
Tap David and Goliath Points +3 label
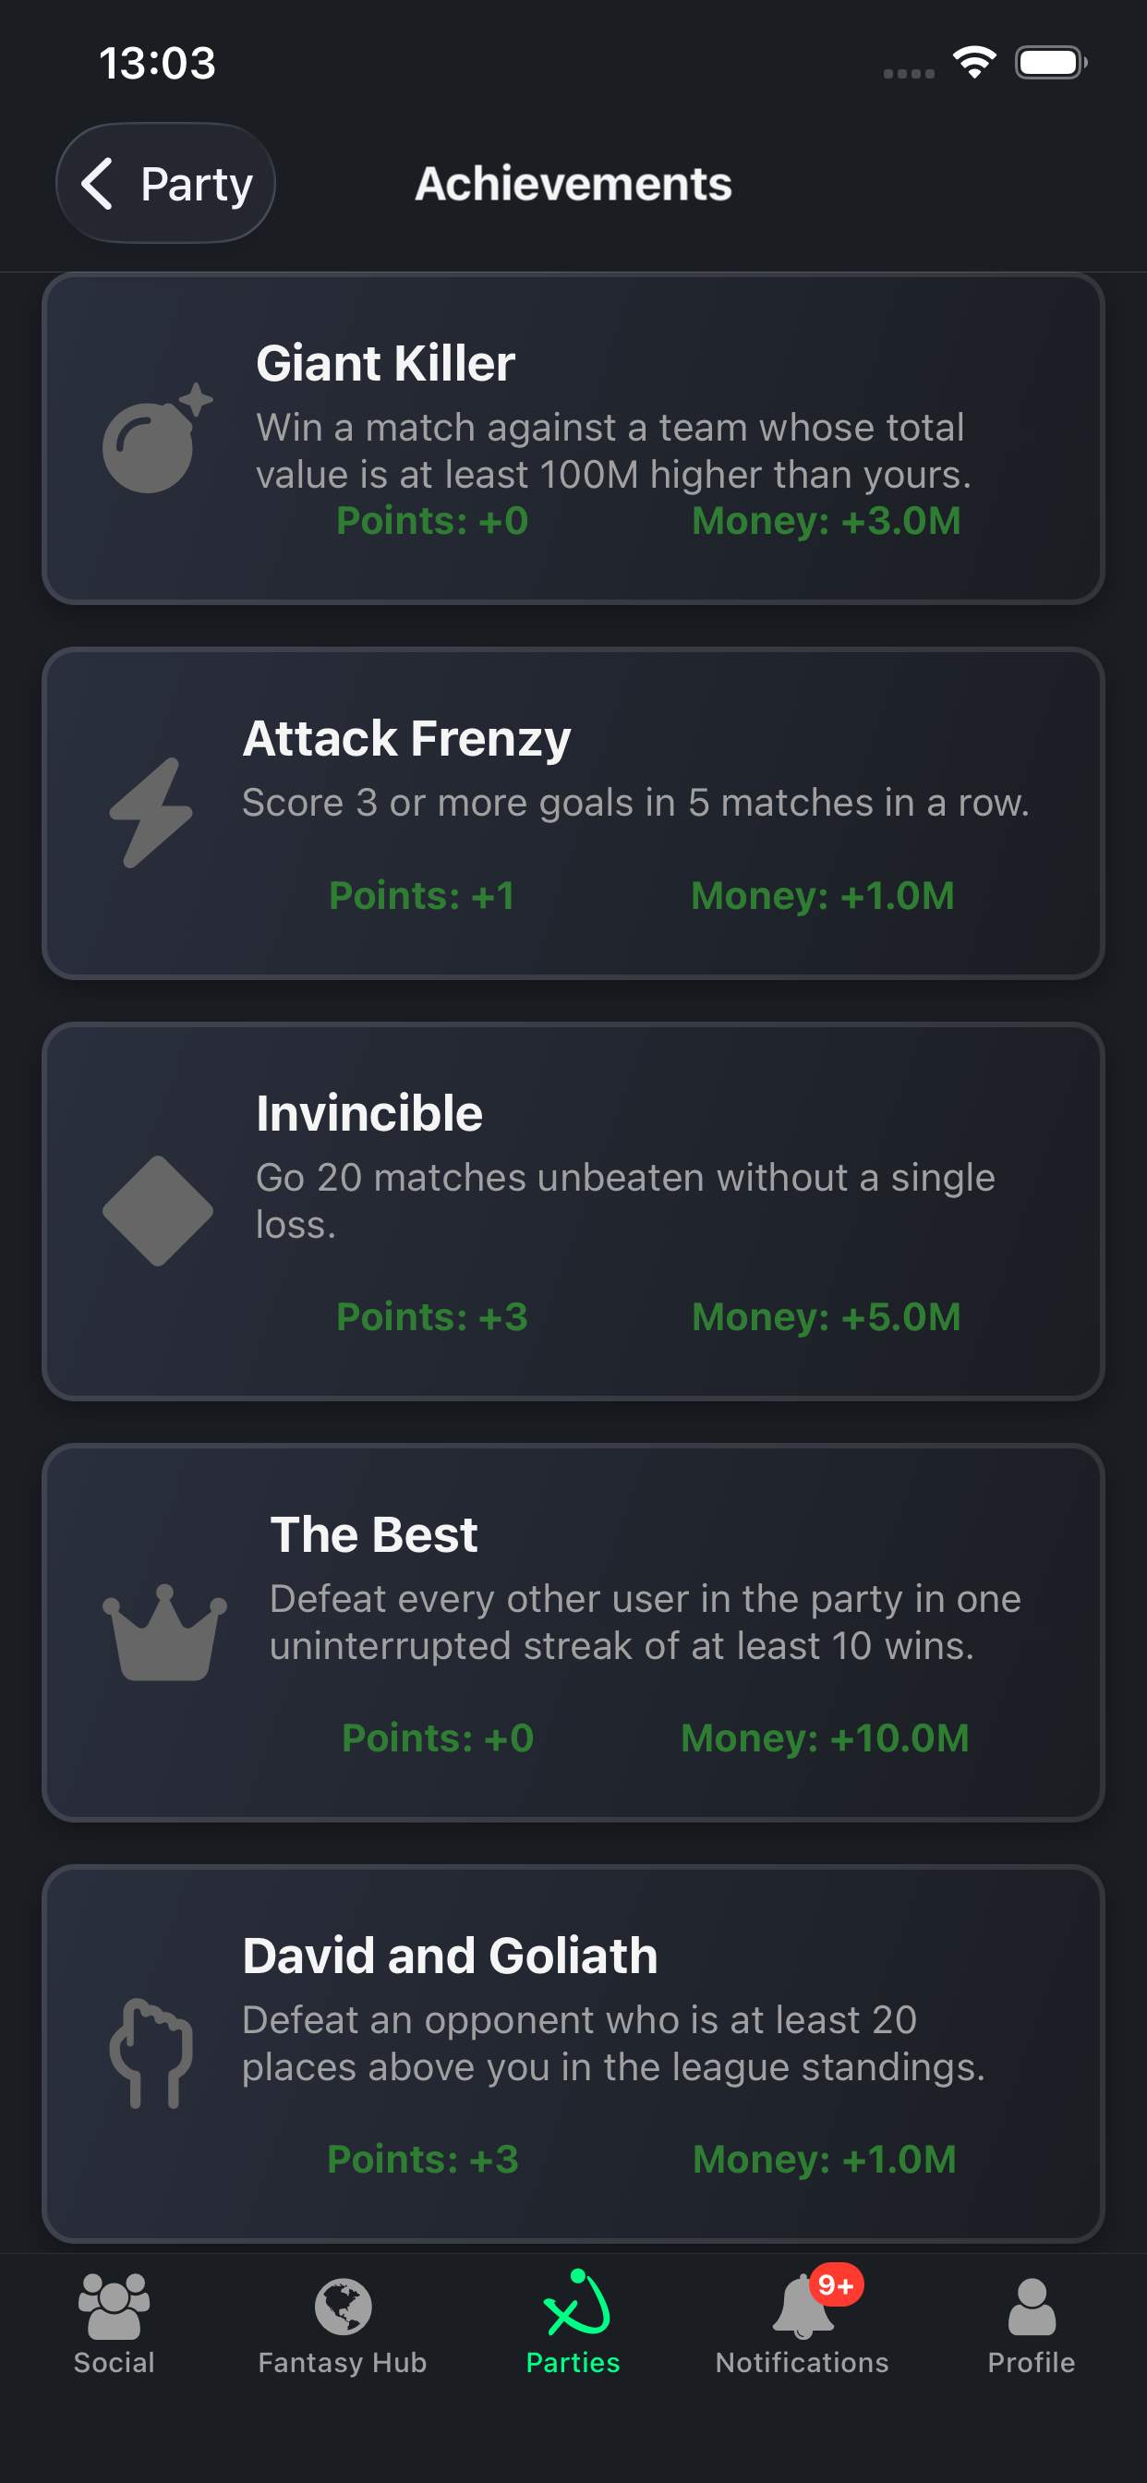click(422, 2159)
